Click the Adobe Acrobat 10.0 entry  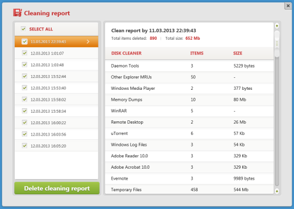click(x=189, y=167)
